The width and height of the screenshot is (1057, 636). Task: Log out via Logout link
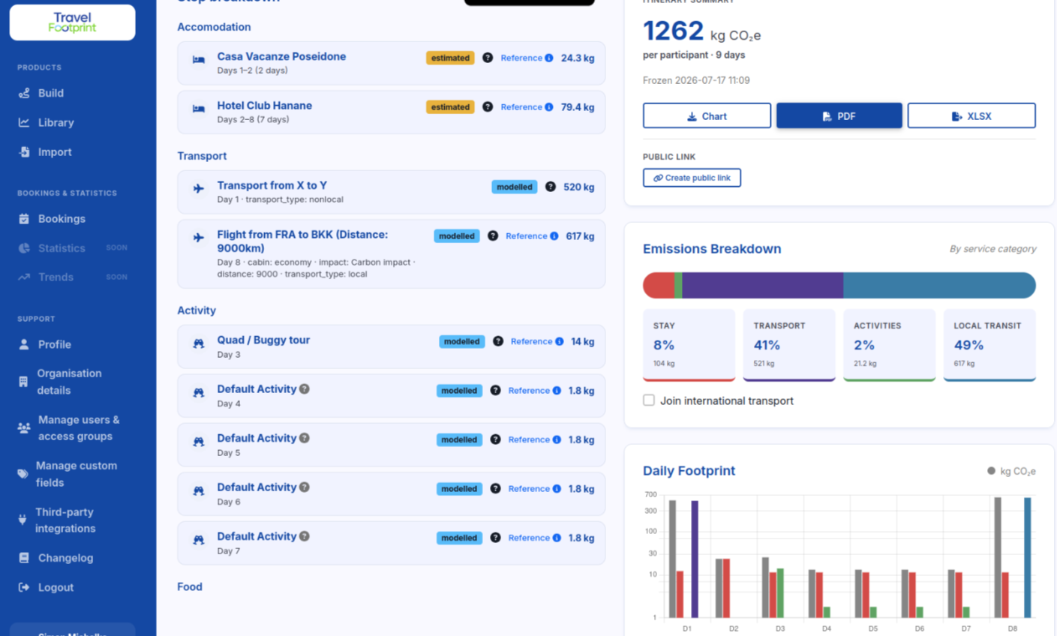point(56,587)
